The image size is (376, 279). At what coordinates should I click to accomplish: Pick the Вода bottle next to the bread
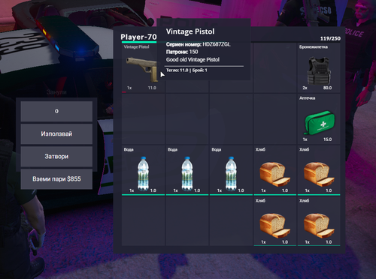[x=231, y=170]
